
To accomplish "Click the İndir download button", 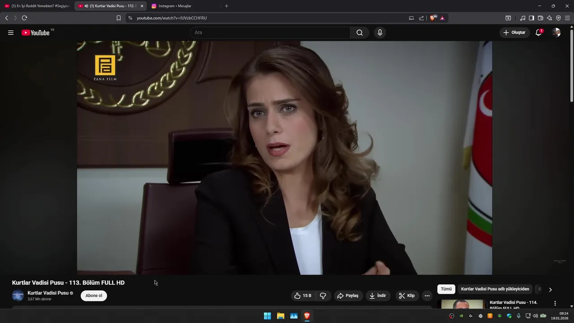I will [x=378, y=296].
